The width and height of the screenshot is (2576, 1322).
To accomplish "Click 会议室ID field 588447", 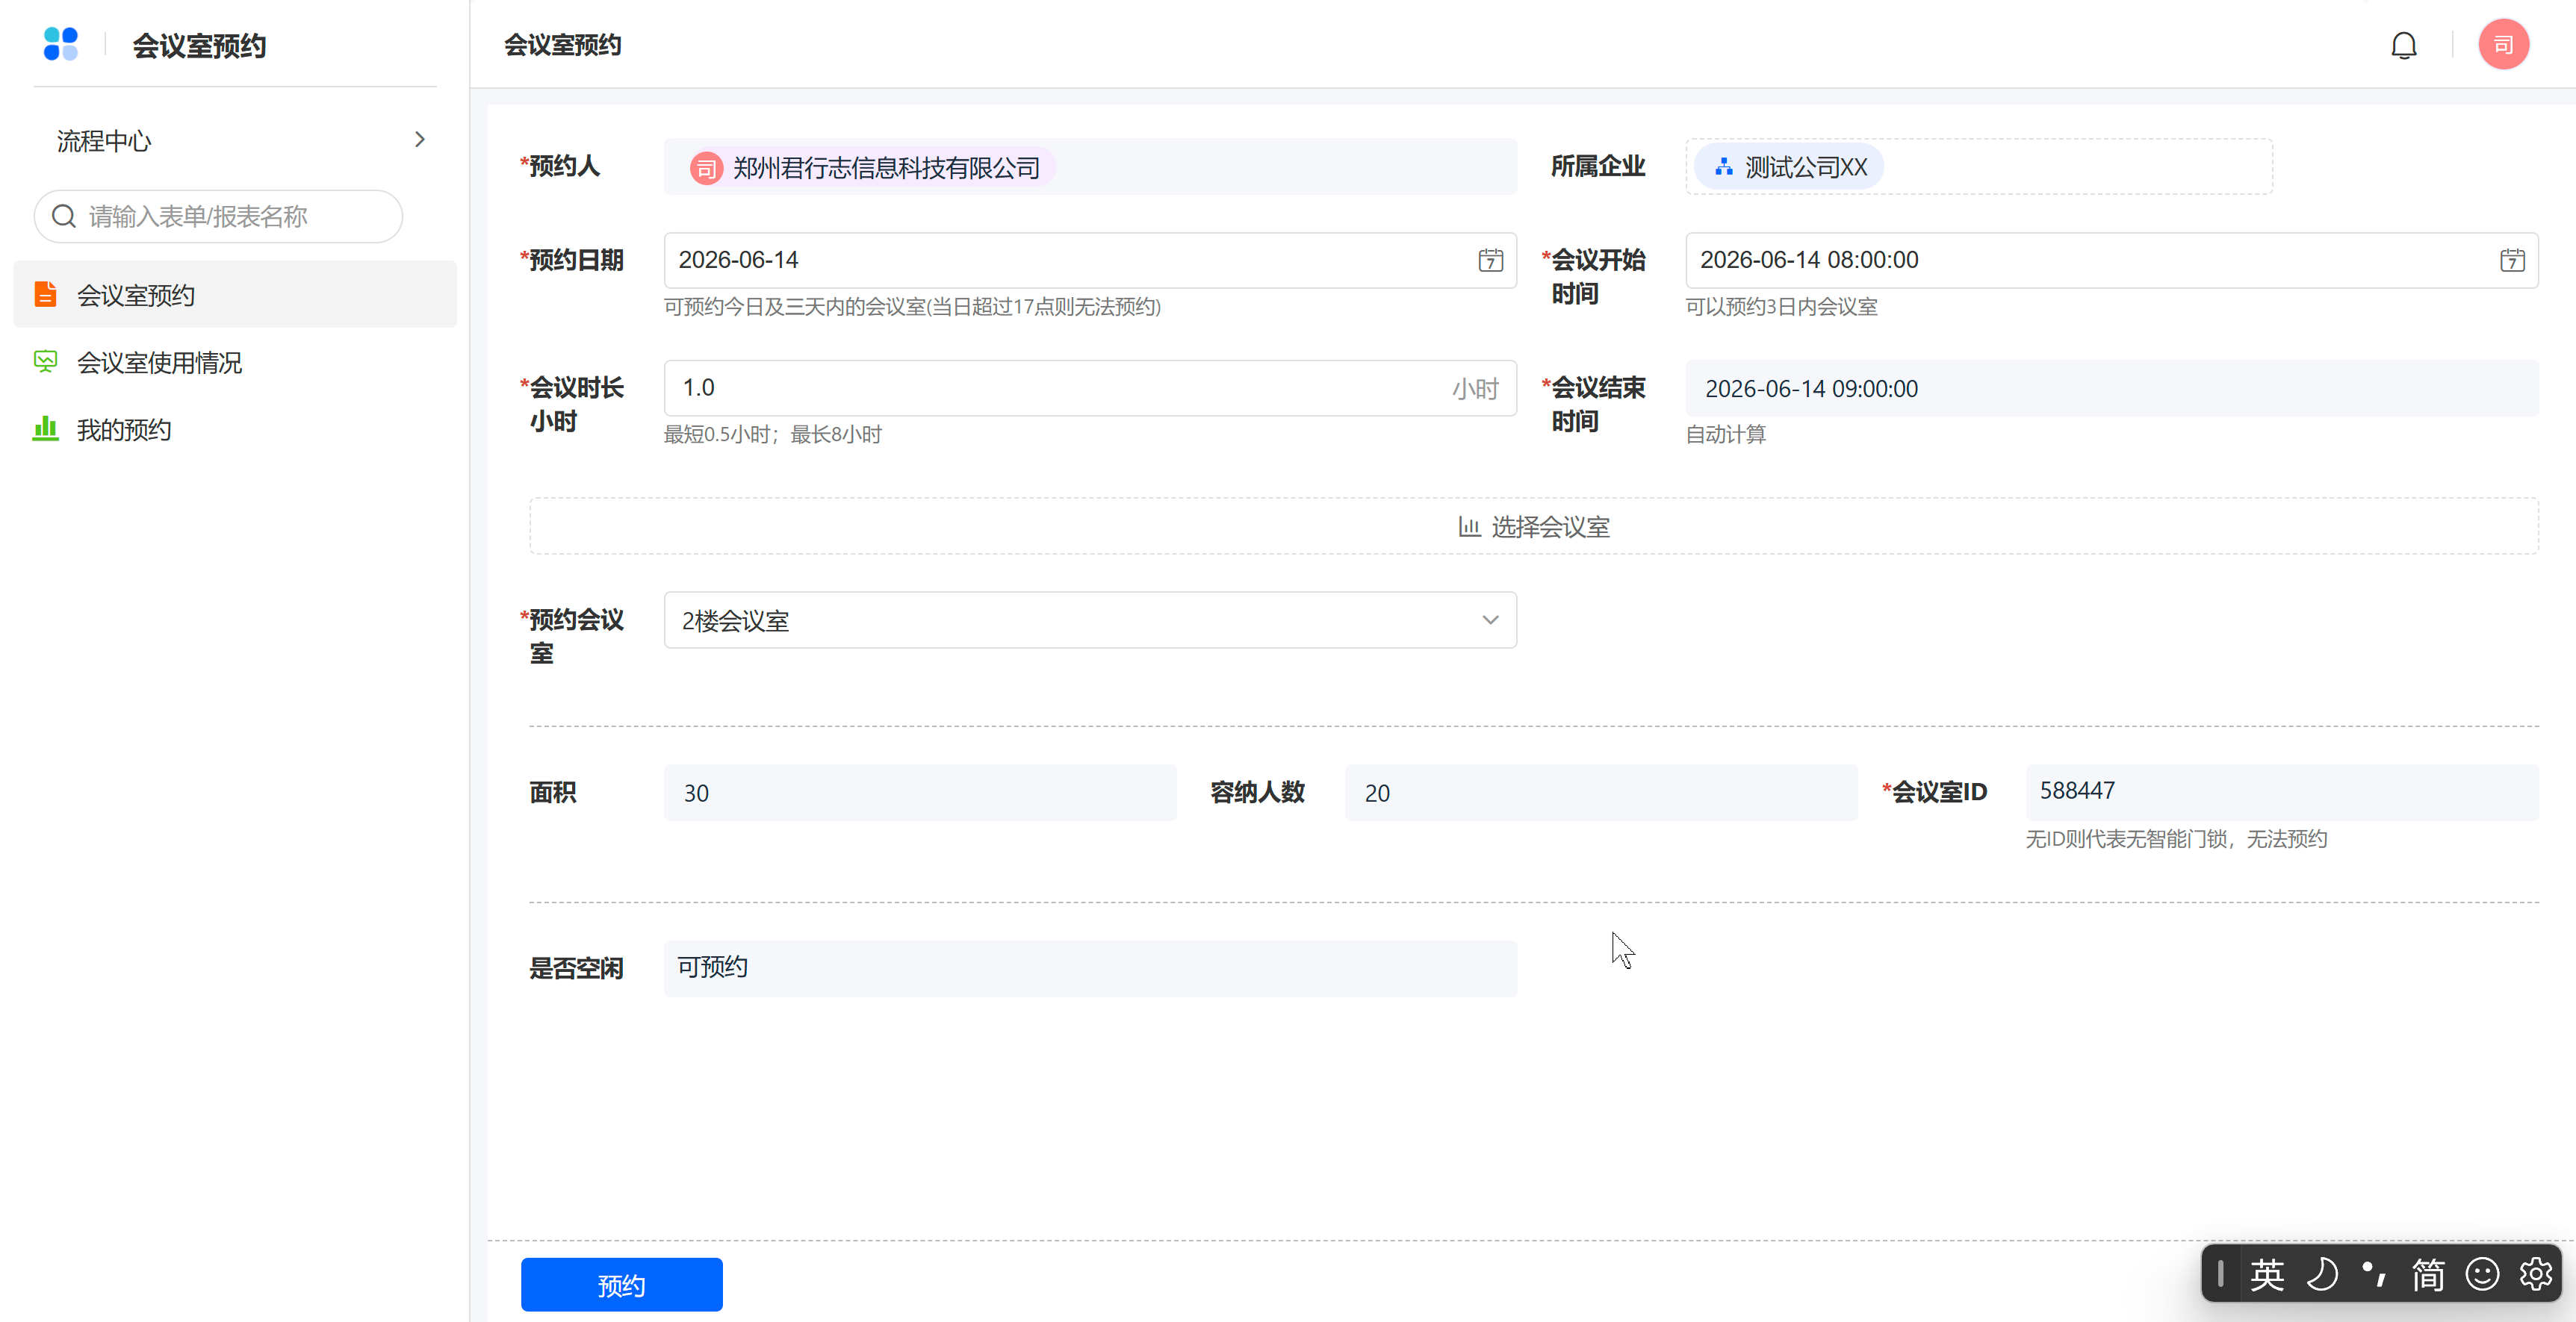I will (2281, 793).
